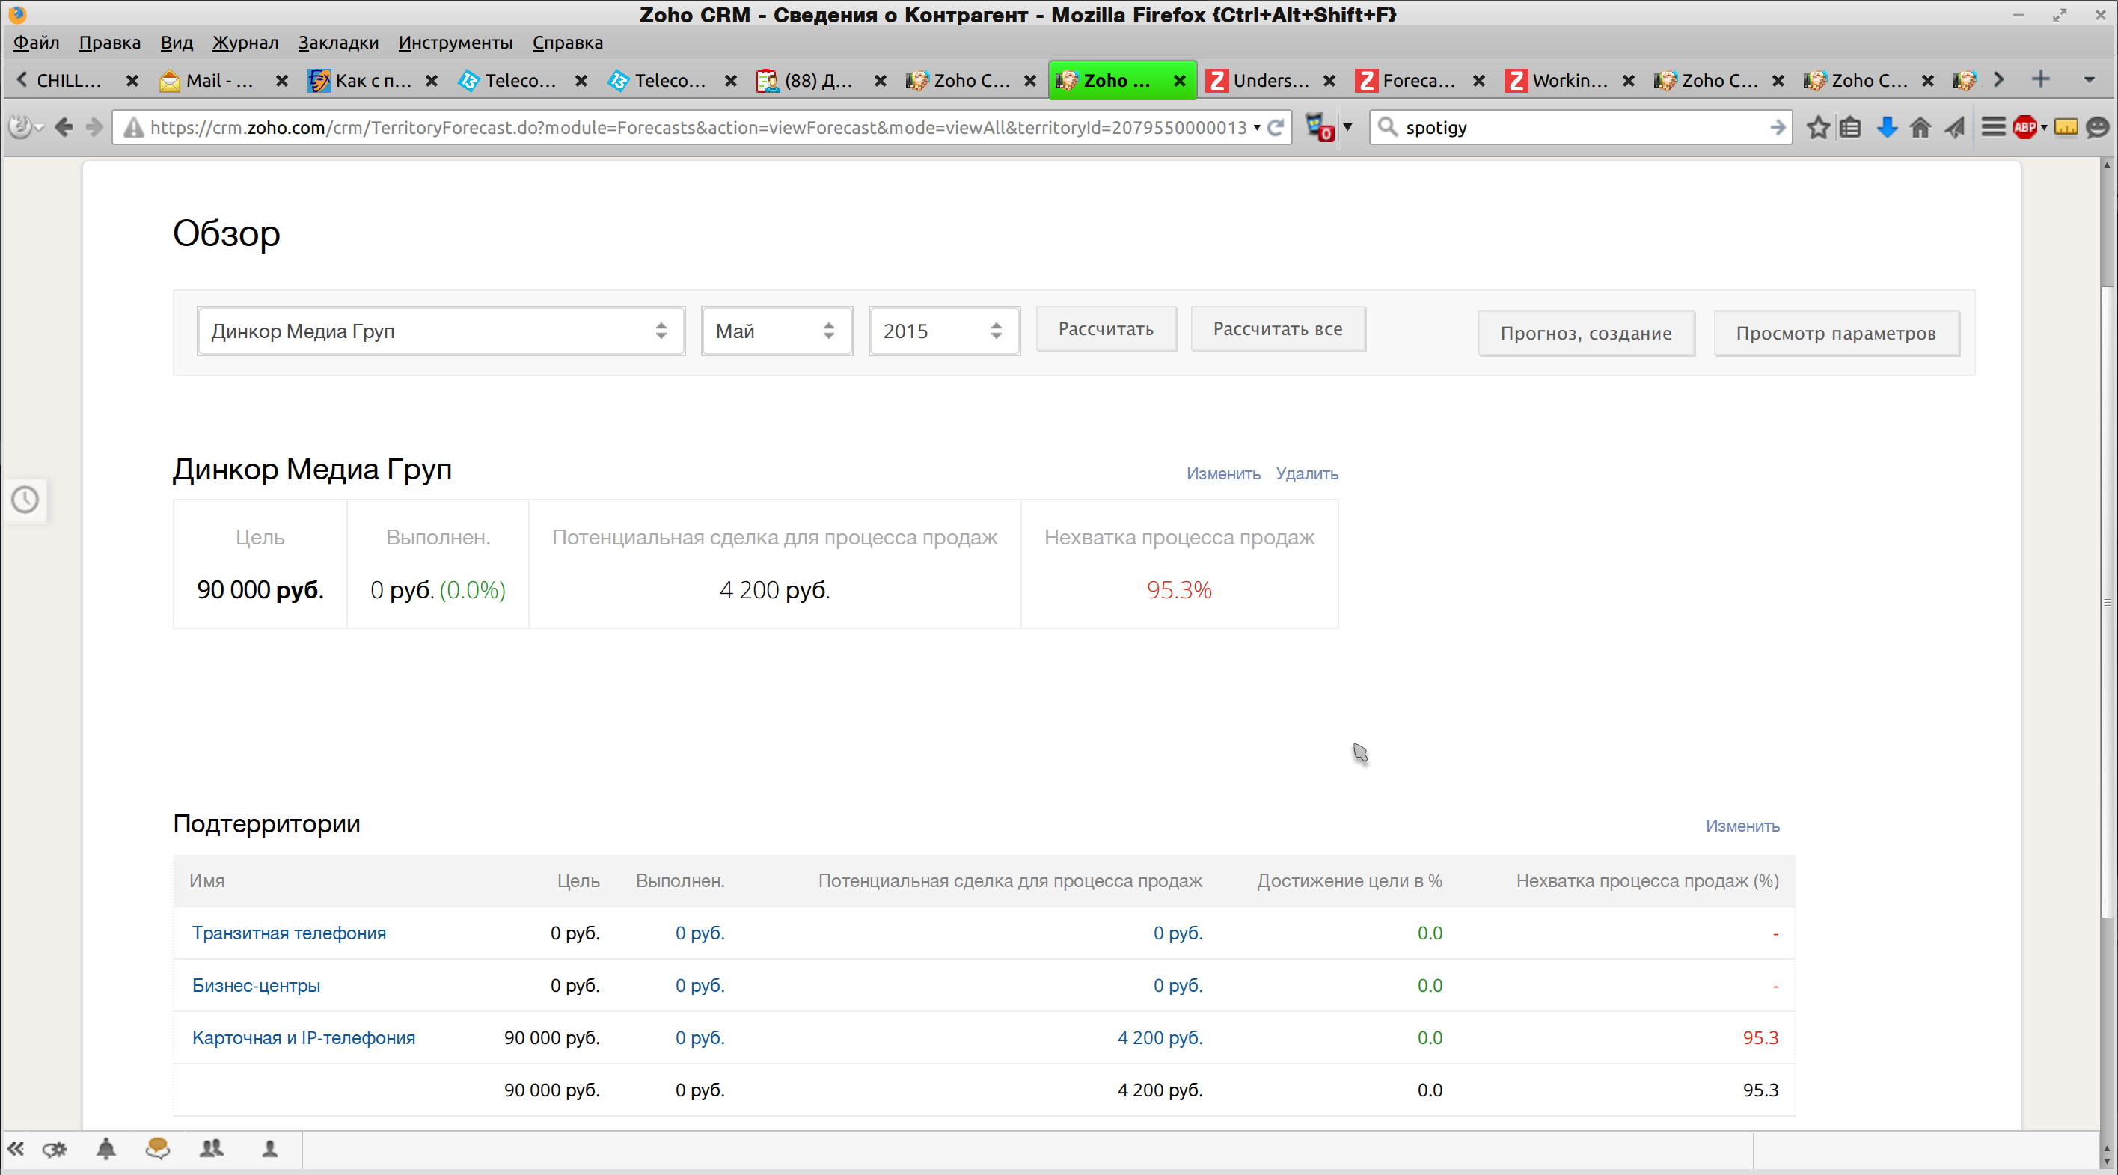This screenshot has width=2118, height=1175.
Task: Open the Файл menu
Action: tap(36, 43)
